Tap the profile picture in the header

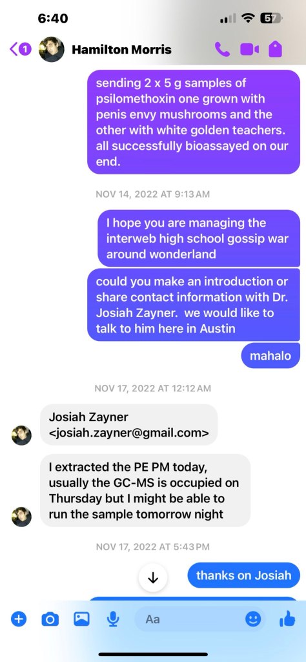pyautogui.click(x=52, y=49)
